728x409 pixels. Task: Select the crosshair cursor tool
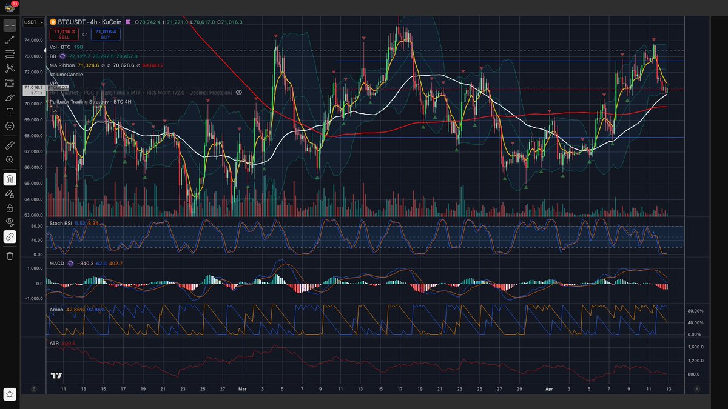10,25
